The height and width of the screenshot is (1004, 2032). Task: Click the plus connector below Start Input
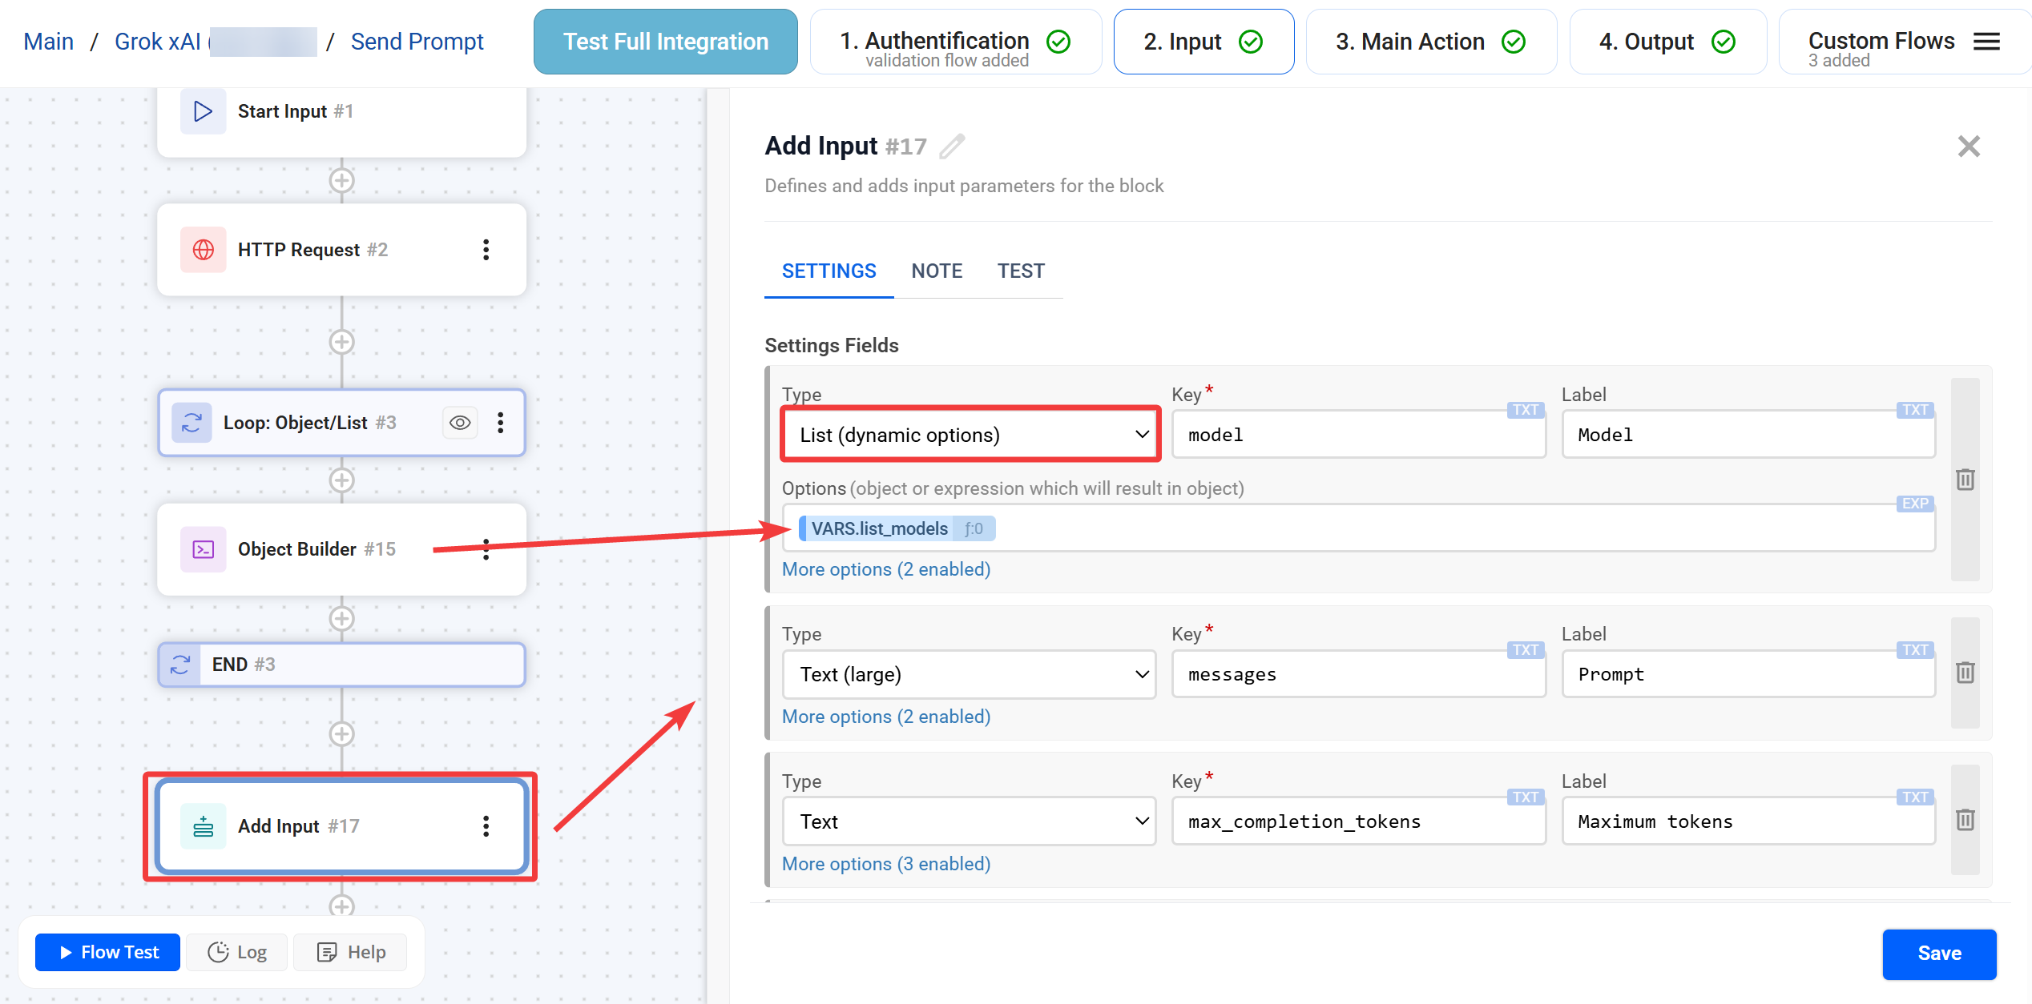point(342,181)
